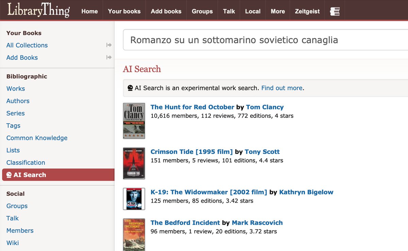This screenshot has height=251, width=408.
Task: Open Local in top navigation
Action: tap(253, 11)
